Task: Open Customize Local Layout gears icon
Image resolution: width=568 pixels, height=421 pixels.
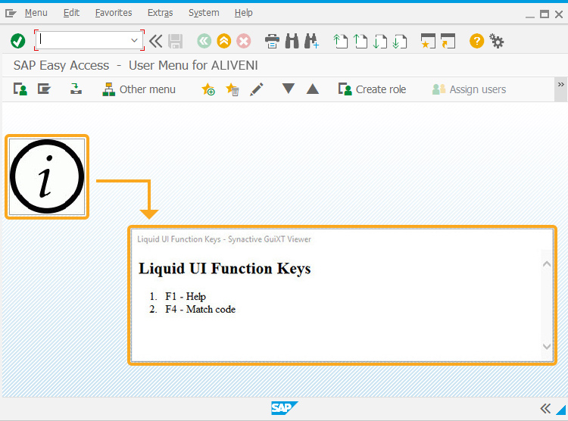Action: [497, 41]
